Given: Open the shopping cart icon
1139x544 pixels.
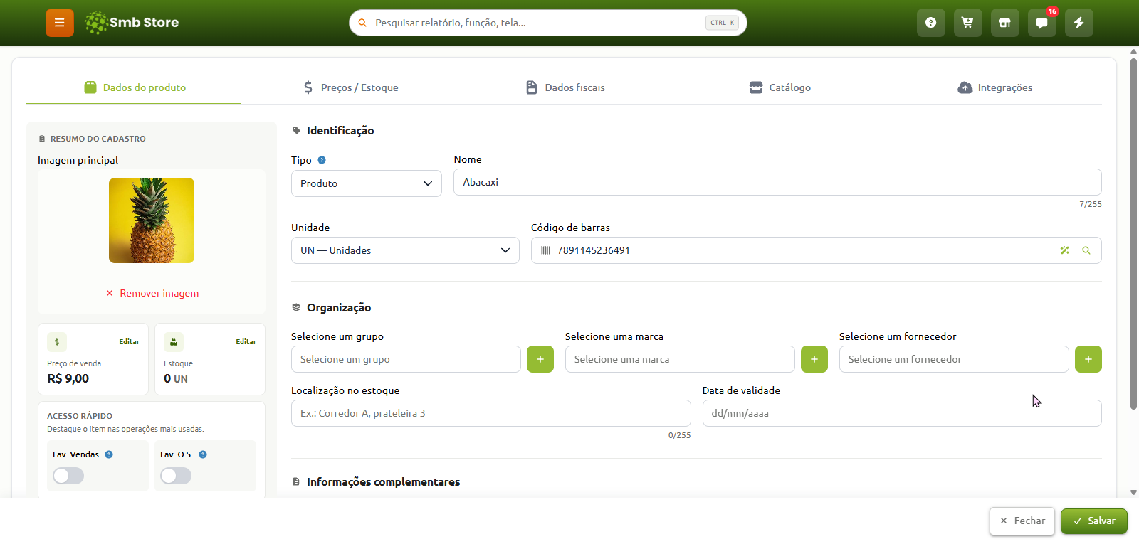Looking at the screenshot, I should click(x=967, y=23).
